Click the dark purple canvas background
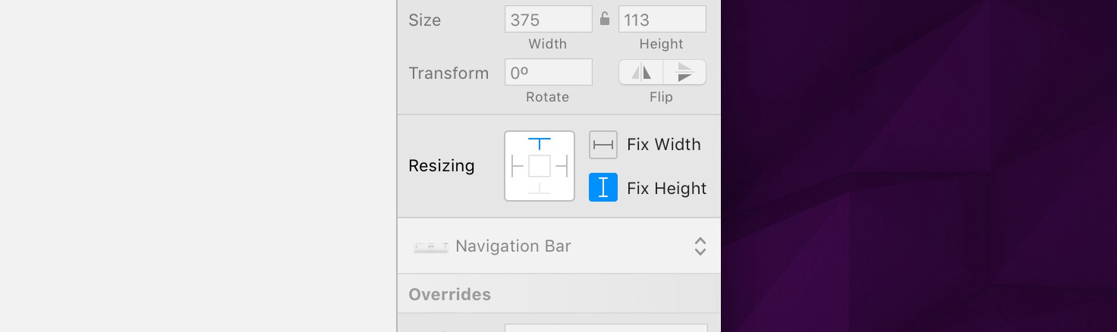The image size is (1117, 332). click(918, 166)
